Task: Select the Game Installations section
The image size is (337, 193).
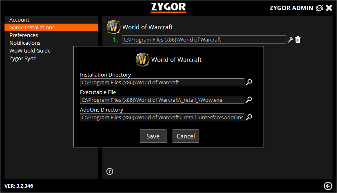Action: coord(51,27)
